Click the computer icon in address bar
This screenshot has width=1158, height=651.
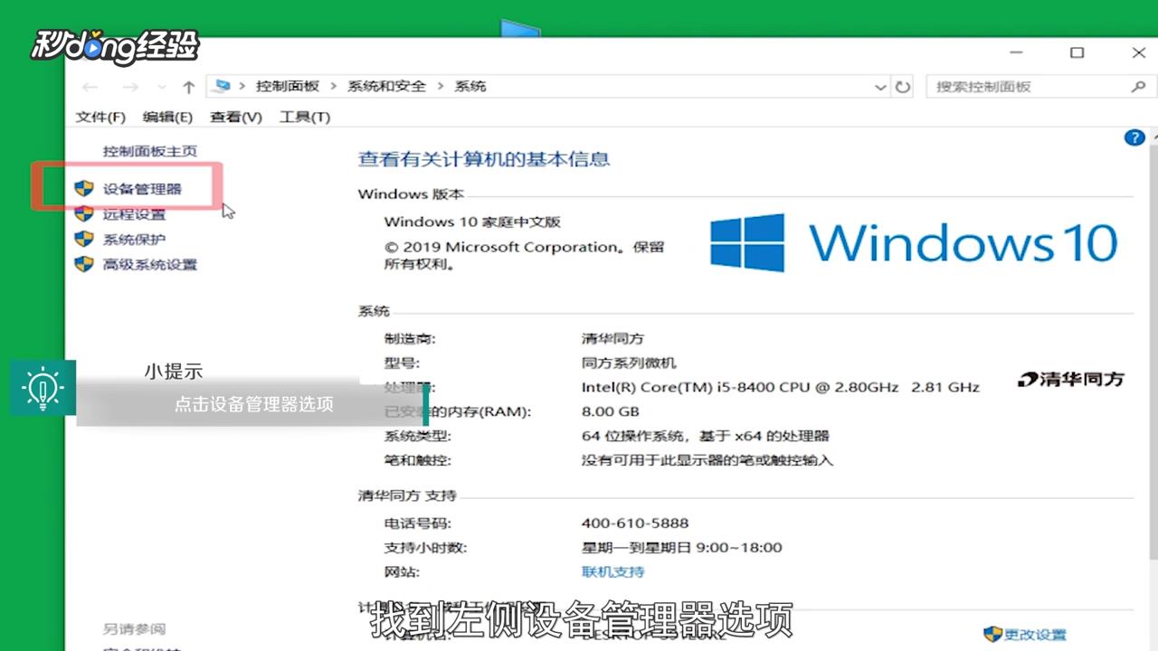coord(222,86)
